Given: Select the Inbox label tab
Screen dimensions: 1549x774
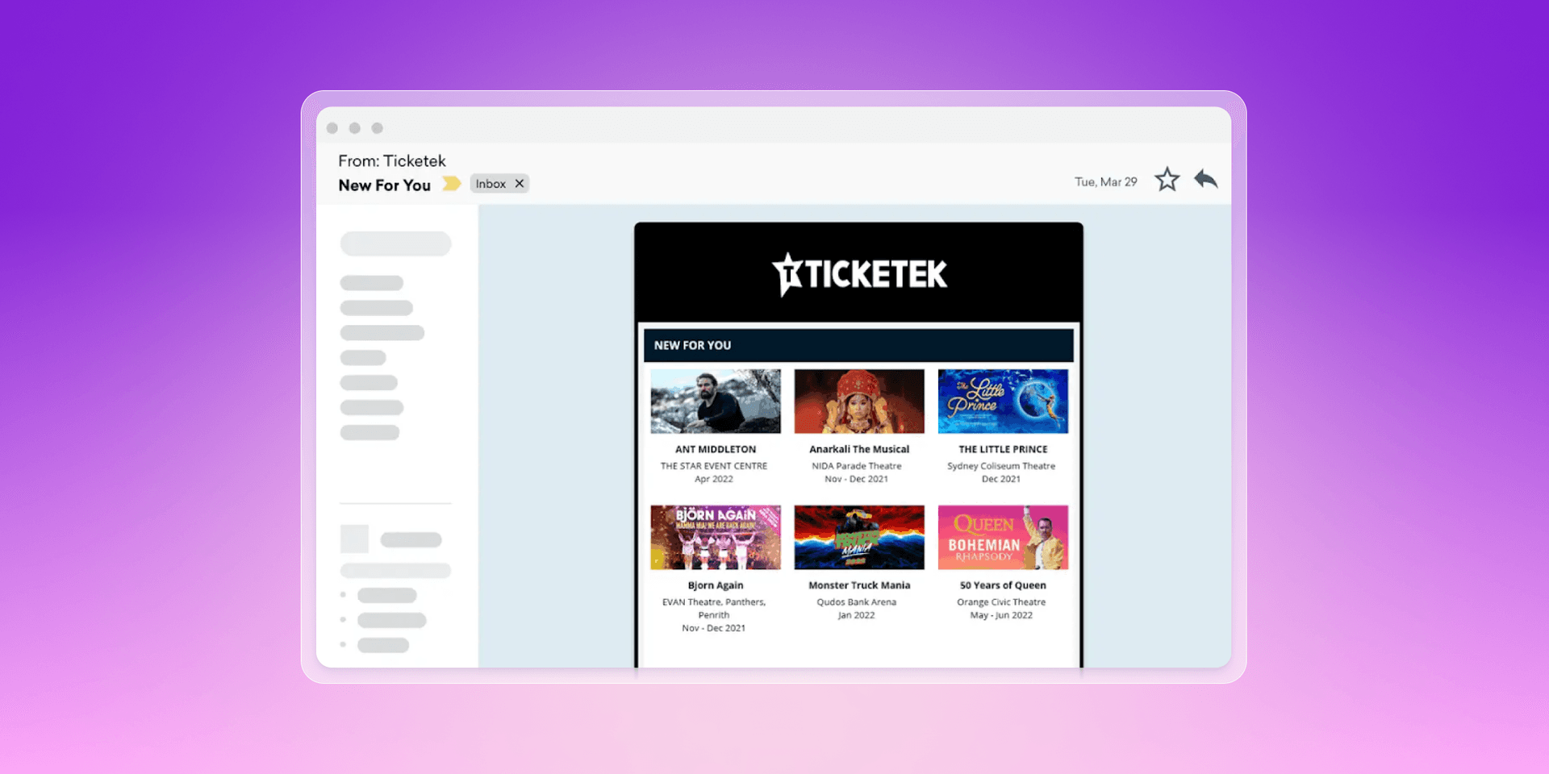Looking at the screenshot, I should (491, 183).
